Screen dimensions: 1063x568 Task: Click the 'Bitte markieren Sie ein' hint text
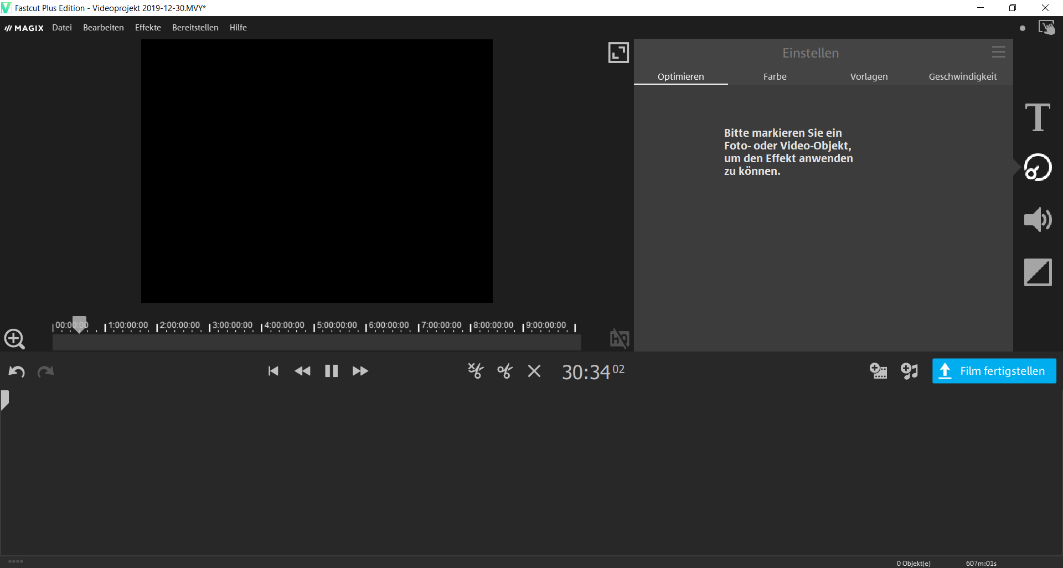783,133
